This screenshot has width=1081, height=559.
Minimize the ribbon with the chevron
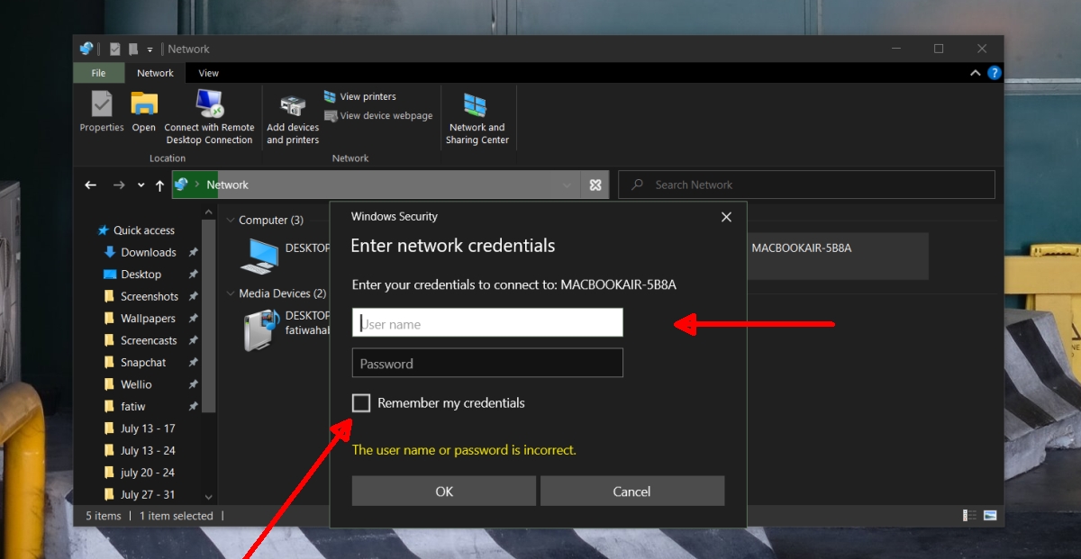[975, 73]
